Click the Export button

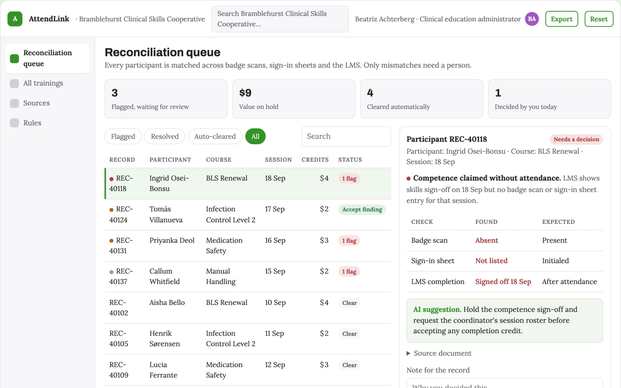click(562, 19)
